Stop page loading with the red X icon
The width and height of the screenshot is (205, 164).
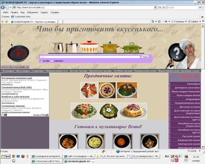point(164,7)
